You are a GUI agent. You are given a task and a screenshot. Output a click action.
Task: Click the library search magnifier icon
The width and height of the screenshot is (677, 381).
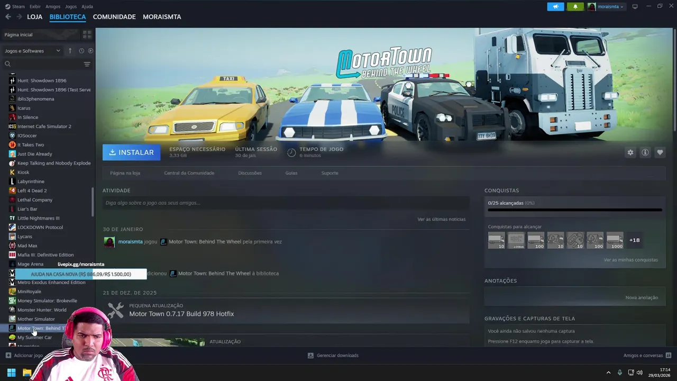coord(7,64)
